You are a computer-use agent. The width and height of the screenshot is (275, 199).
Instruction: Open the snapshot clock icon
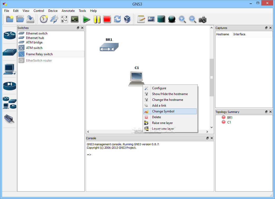click(x=44, y=19)
